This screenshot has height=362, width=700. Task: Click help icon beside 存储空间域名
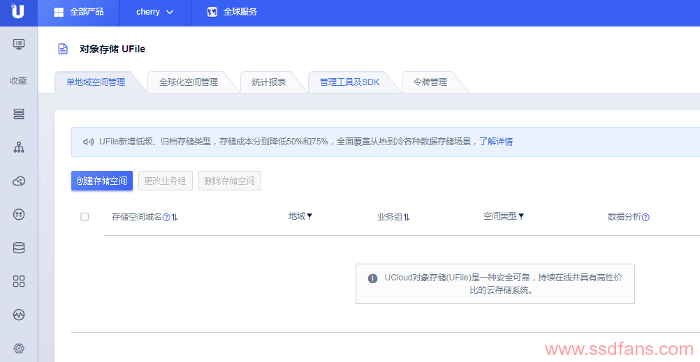[166, 218]
